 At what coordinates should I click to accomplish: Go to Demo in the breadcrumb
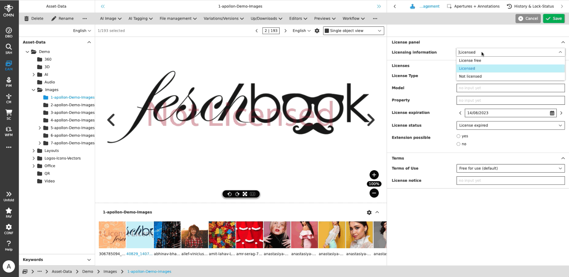(88, 272)
